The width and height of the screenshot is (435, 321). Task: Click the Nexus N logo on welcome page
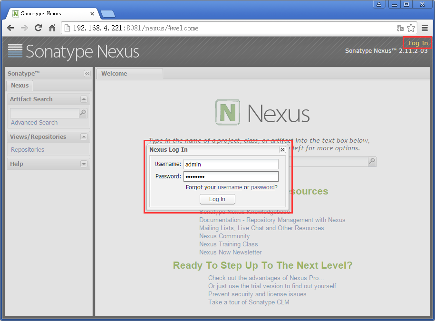click(228, 112)
